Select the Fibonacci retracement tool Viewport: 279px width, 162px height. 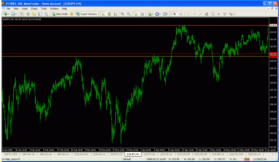pyautogui.click(x=212, y=14)
